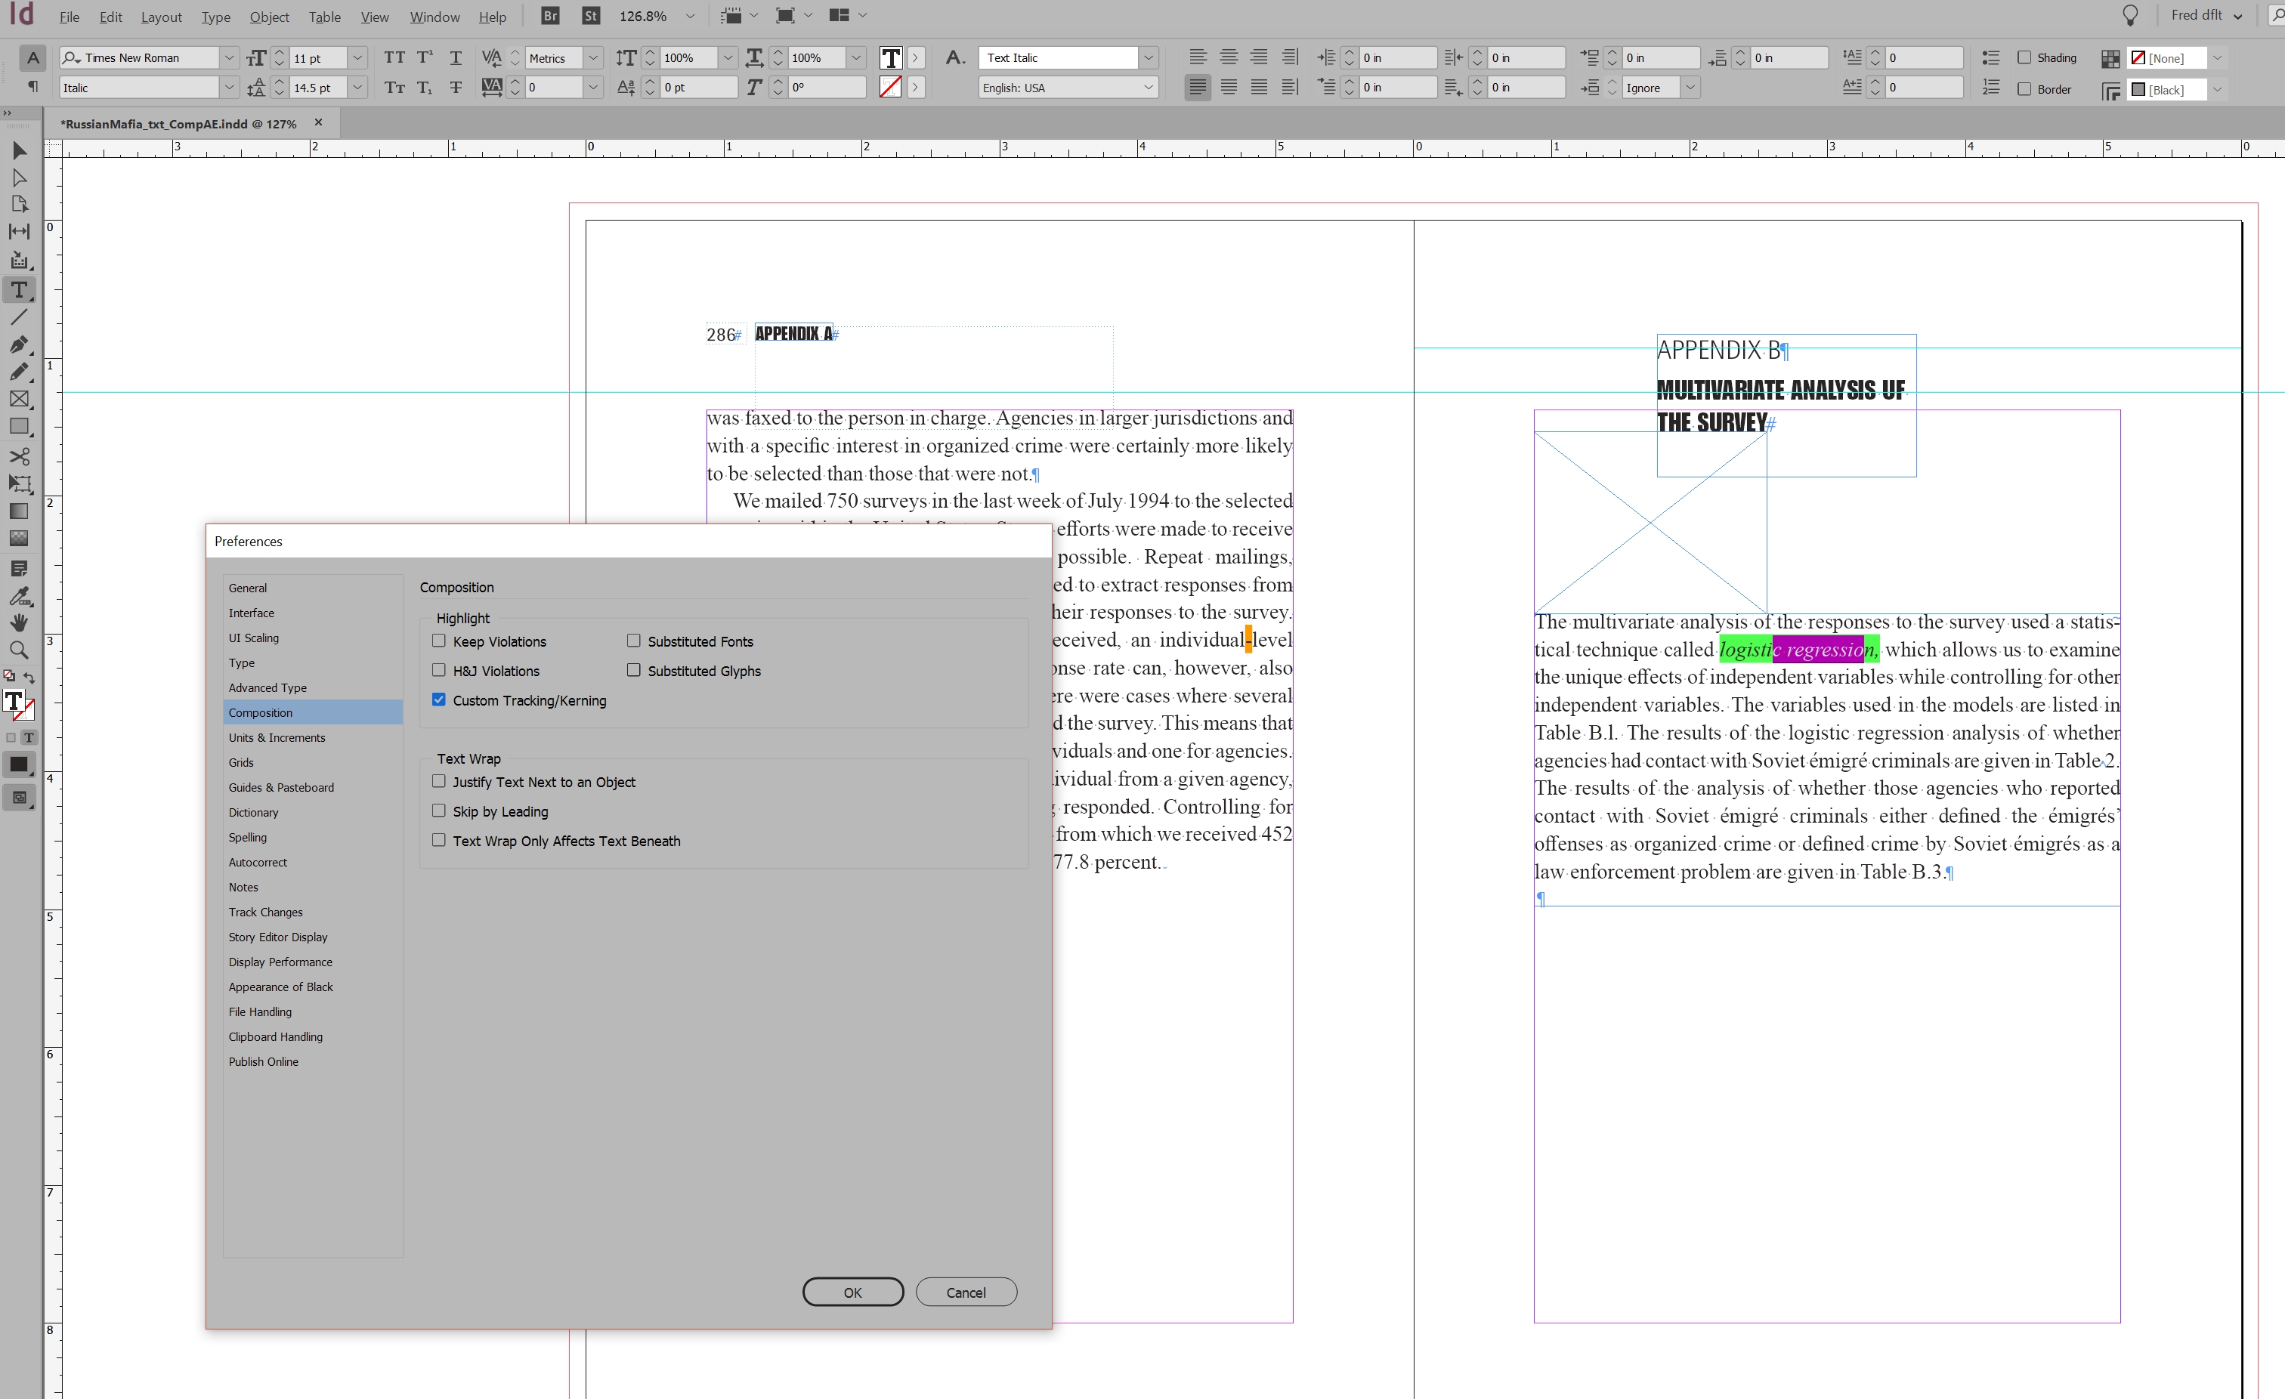Screen dimensions: 2285x1399
Task: Open the Fred dflt workspace switcher
Action: [2206, 16]
